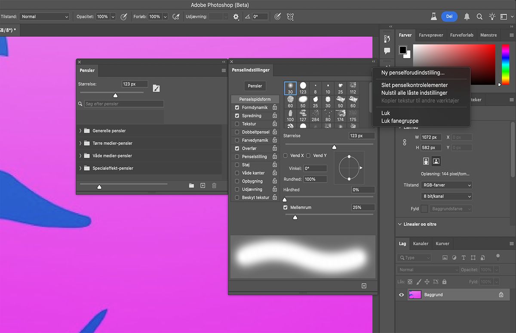Open Opacitet dropdown arrow in options bar

[x=113, y=17]
